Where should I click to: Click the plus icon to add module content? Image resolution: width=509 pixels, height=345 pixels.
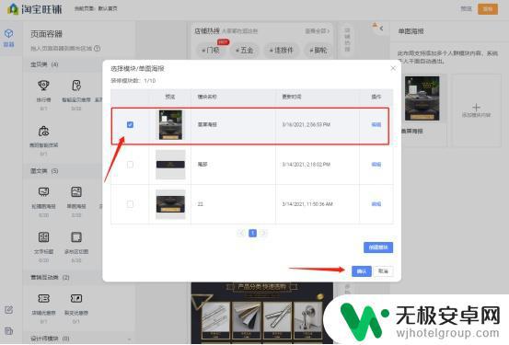(x=476, y=108)
